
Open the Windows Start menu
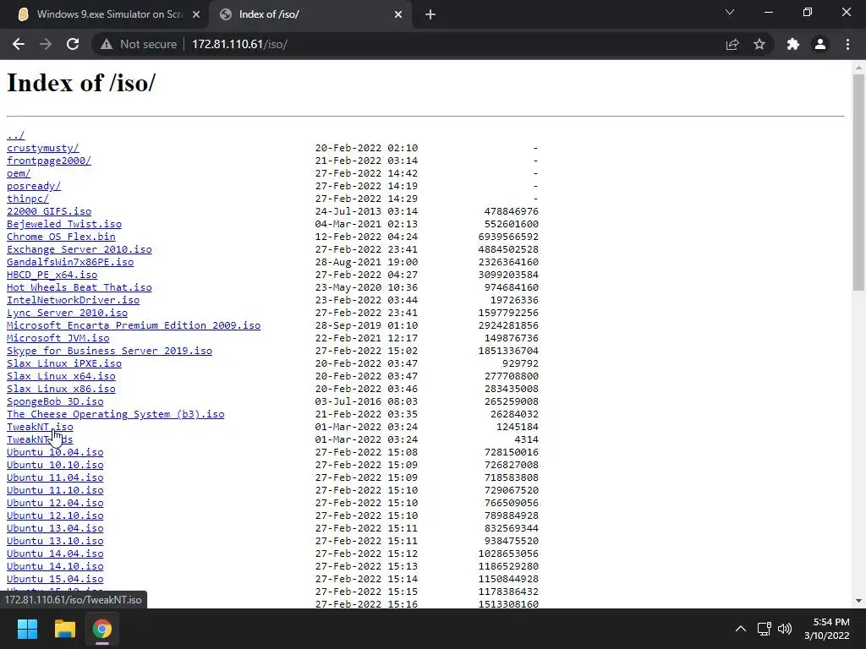coord(27,629)
